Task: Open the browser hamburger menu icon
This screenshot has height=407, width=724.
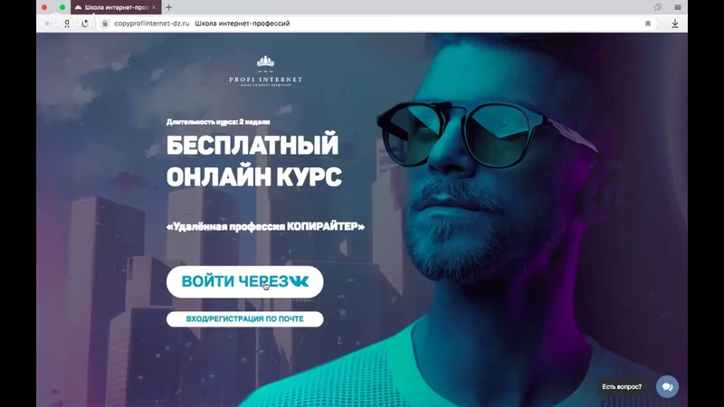Action: coord(678,7)
